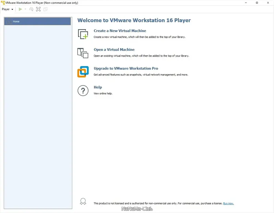
Task: Select Home in the library sidebar
Action: point(37,21)
